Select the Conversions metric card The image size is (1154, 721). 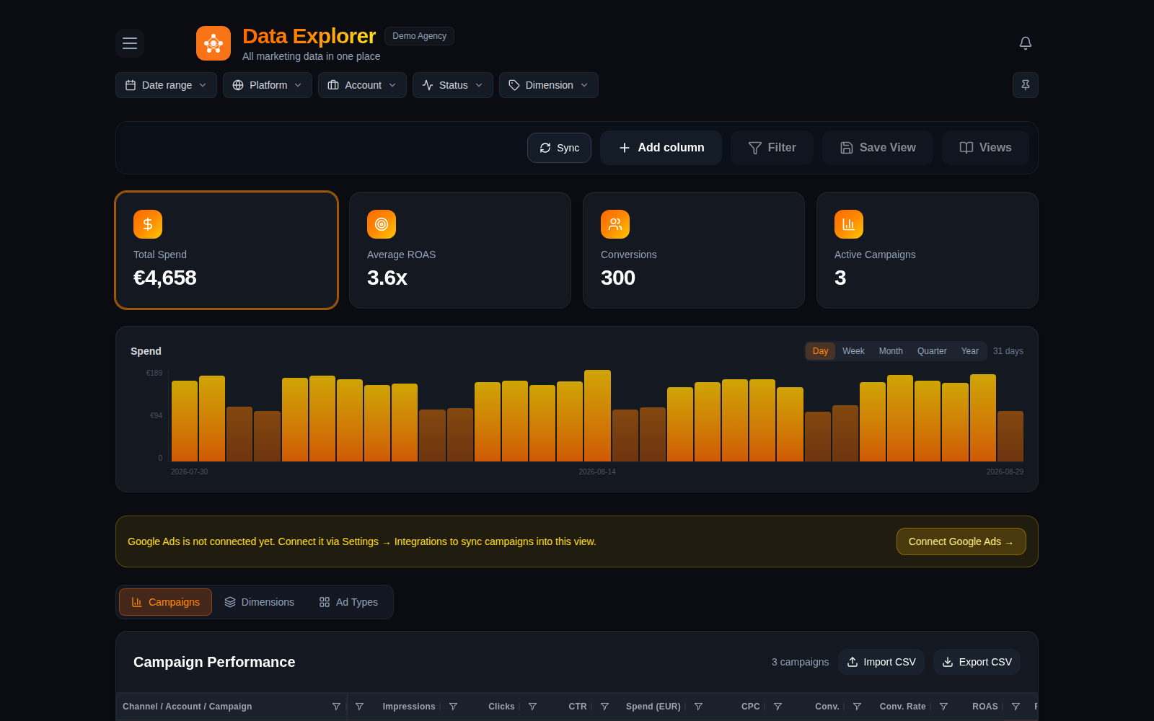coord(694,250)
